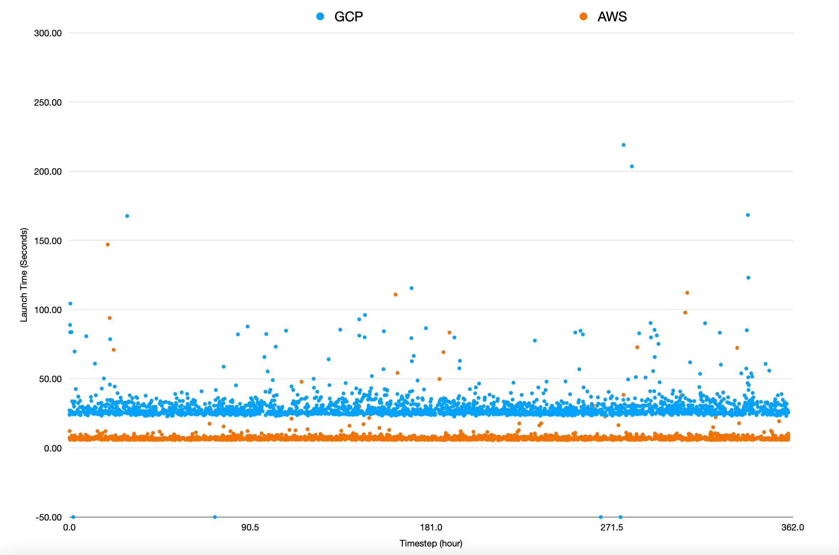Click the 362.0 x-axis tick label
The height and width of the screenshot is (555, 839).
coord(792,527)
